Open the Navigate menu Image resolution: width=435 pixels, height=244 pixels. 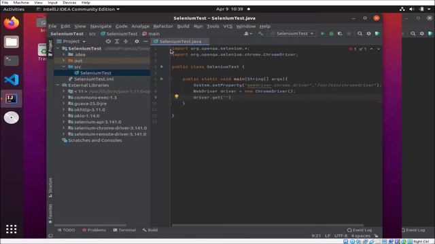[x=101, y=26]
